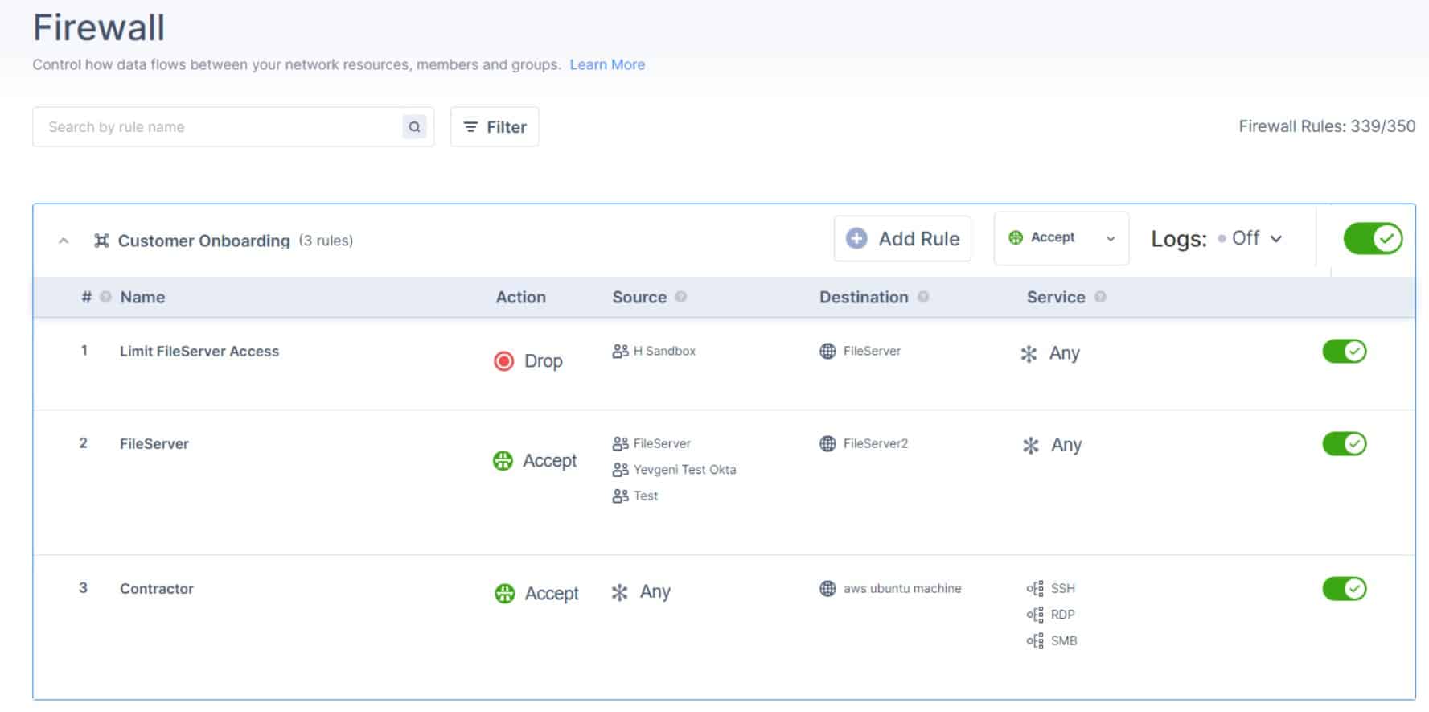Click the Firewall Rules 339/350 counter
Viewport: 1429px width, 712px height.
[x=1327, y=126]
